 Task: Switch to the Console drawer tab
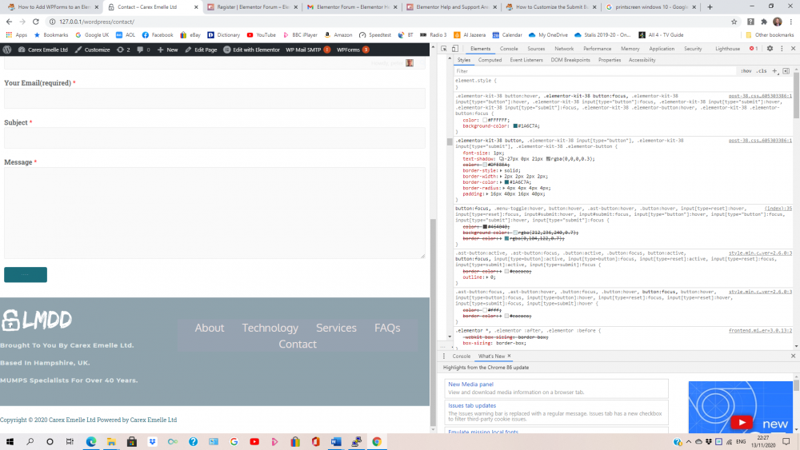[462, 356]
